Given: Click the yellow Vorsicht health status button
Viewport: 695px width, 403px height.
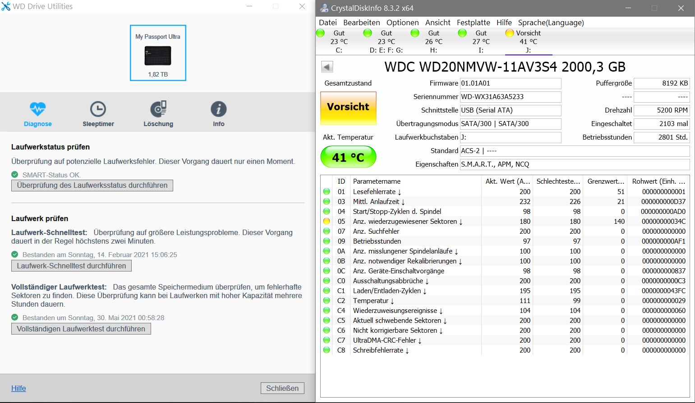Looking at the screenshot, I should pyautogui.click(x=348, y=108).
